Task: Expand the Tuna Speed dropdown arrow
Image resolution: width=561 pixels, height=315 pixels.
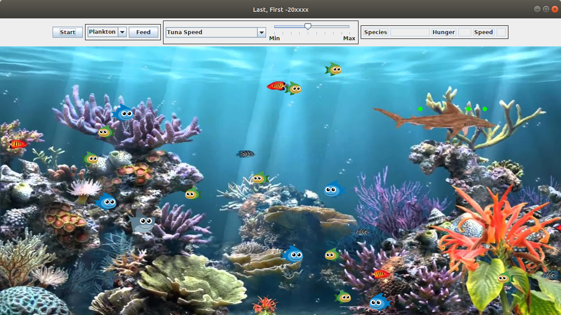Action: [x=262, y=32]
